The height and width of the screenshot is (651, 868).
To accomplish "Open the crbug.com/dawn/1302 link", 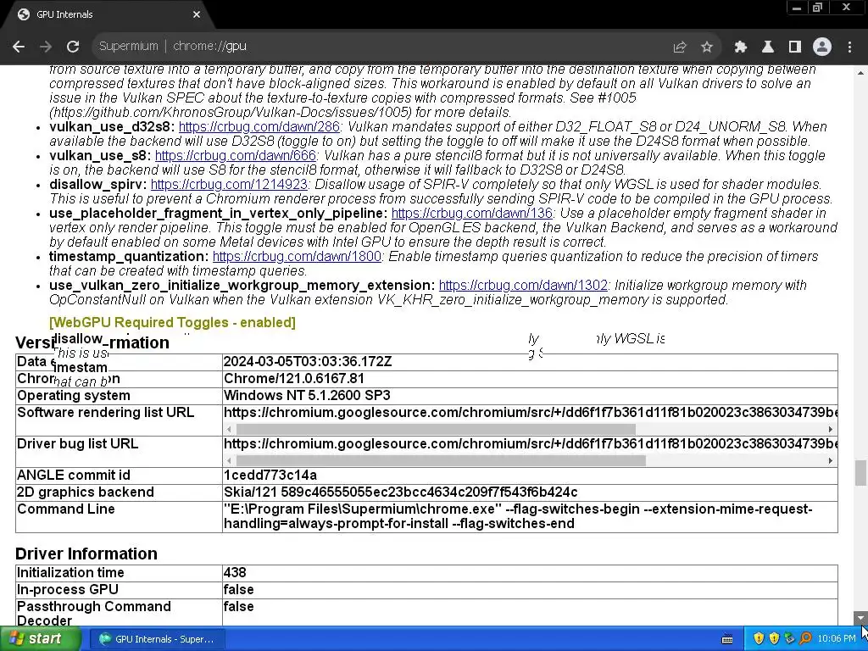I will (523, 285).
